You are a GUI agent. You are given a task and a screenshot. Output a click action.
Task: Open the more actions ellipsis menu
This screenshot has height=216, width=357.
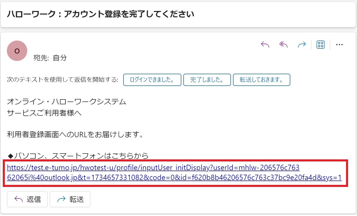click(339, 45)
